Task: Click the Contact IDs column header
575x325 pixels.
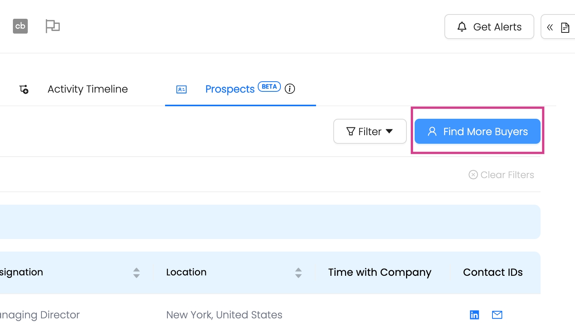Action: [492, 272]
